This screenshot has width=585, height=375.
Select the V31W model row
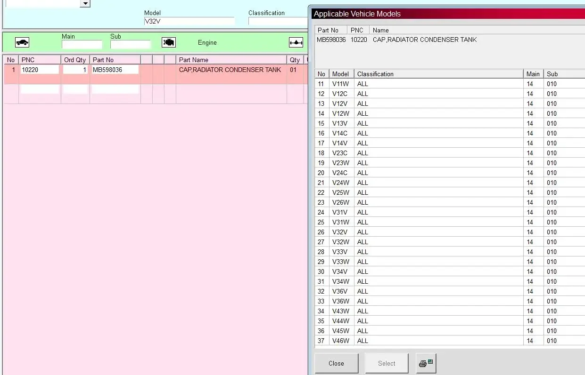pos(450,222)
